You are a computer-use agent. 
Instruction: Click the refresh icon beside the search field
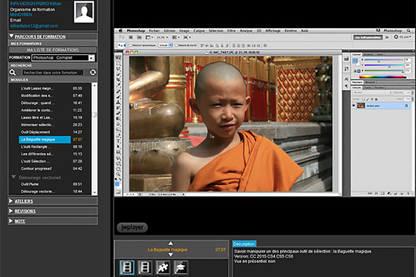coord(93,72)
